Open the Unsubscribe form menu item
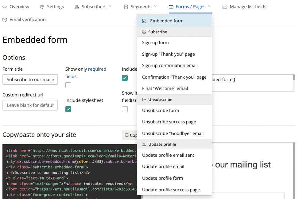299x199 pixels. (161, 111)
